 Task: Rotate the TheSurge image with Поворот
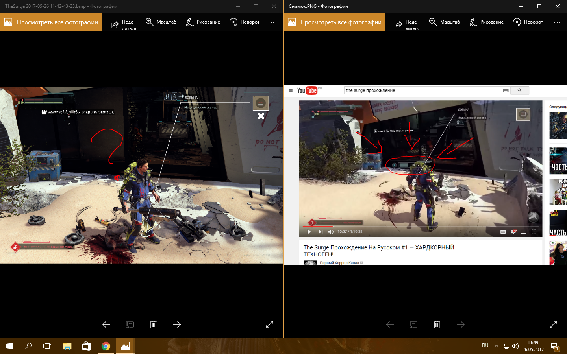point(245,22)
